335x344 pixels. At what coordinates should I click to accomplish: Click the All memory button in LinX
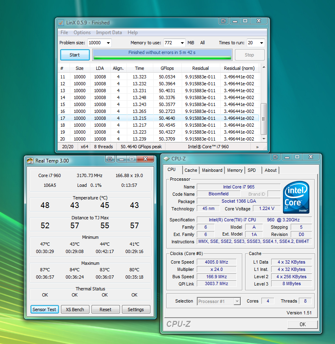coord(202,43)
